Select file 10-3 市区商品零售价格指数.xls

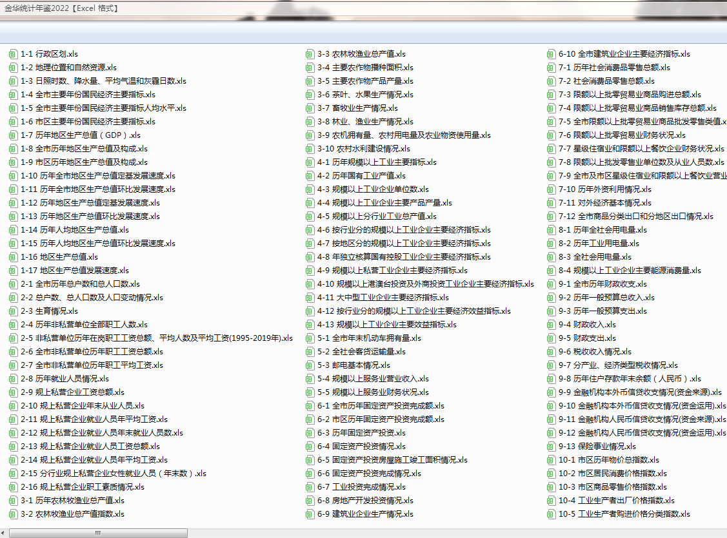(x=612, y=486)
